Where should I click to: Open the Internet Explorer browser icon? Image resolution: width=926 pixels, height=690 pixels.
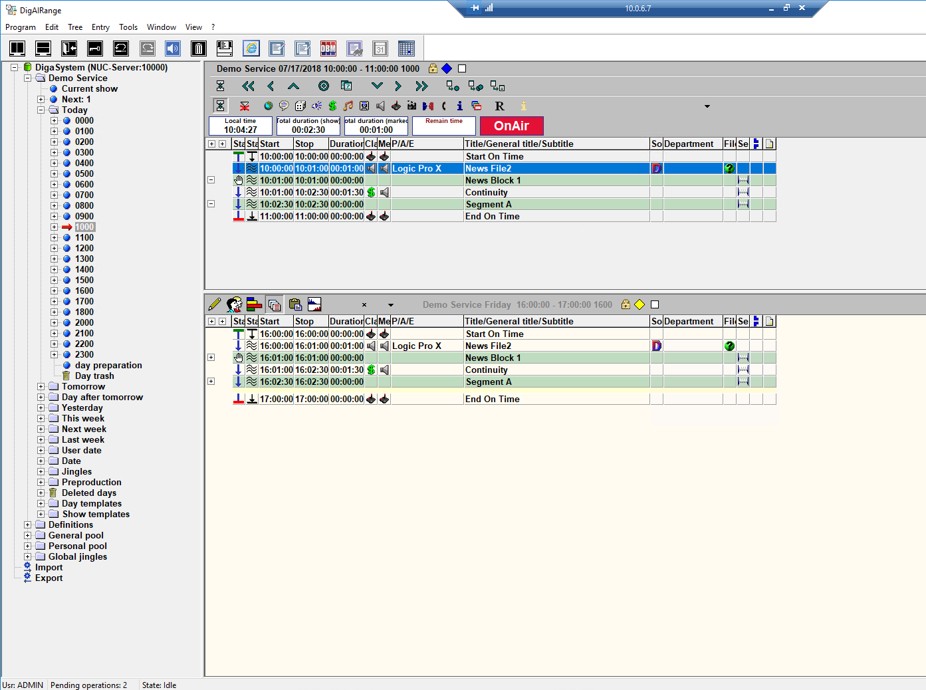(x=251, y=49)
